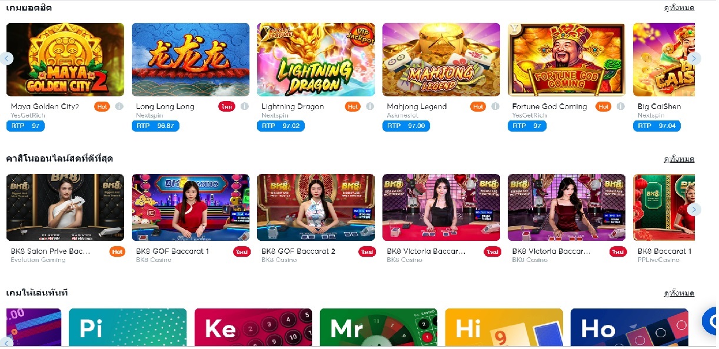Click Hot badge on BK8 Salon Prive Baccarat
The height and width of the screenshot is (349, 719).
117,251
